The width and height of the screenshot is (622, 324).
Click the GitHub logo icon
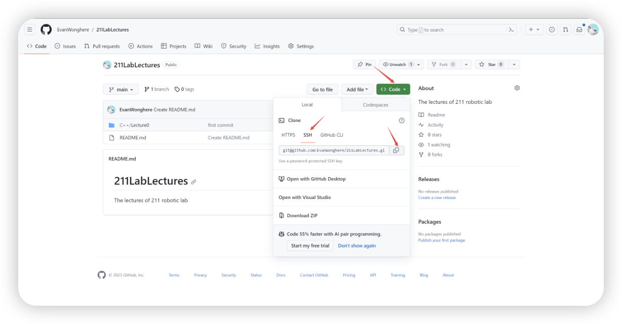pos(46,30)
